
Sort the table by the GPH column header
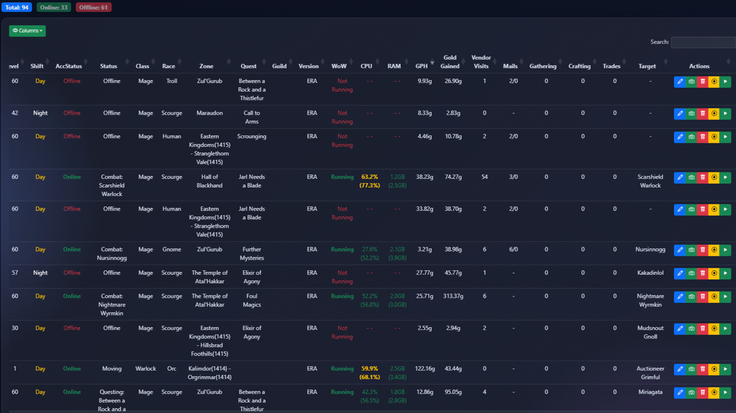click(x=422, y=66)
